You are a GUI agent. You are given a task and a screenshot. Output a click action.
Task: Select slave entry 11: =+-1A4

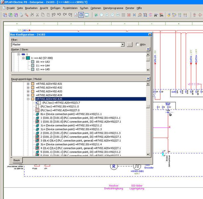(x=43, y=66)
